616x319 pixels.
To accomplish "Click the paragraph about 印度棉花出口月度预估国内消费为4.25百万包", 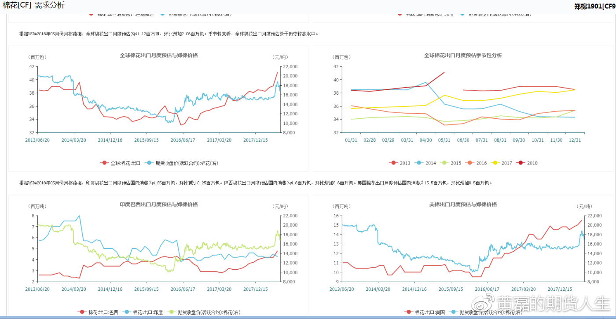I will pyautogui.click(x=256, y=183).
